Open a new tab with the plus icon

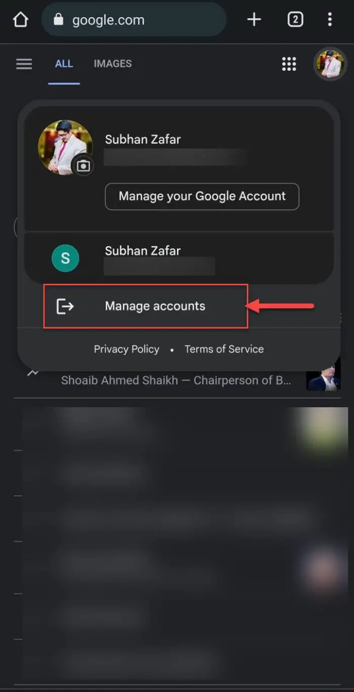pos(254,19)
